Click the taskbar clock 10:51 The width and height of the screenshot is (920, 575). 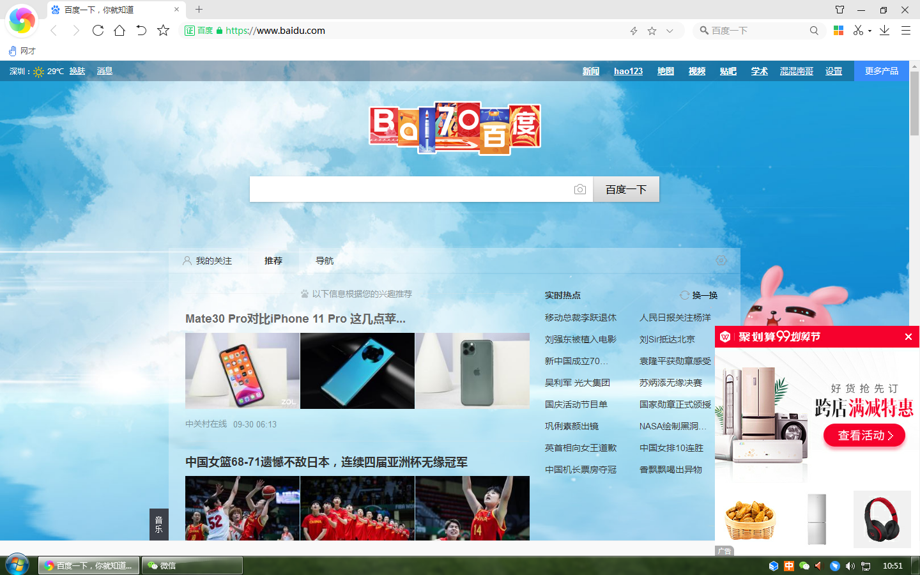point(893,566)
